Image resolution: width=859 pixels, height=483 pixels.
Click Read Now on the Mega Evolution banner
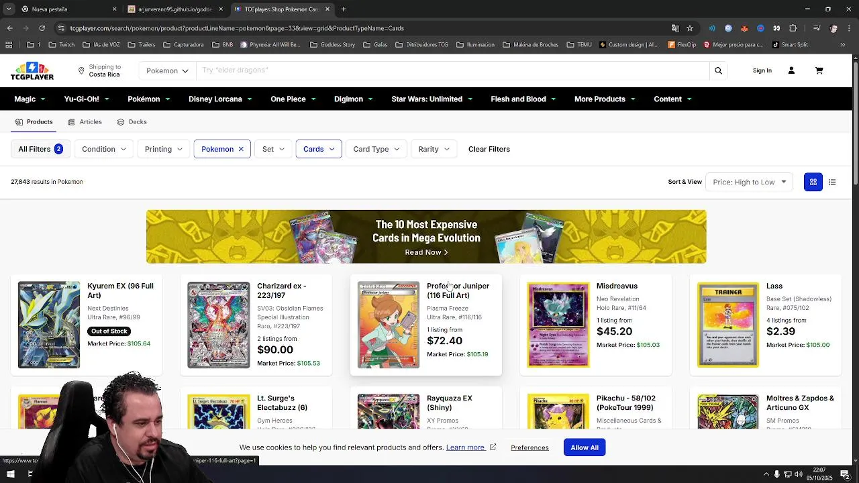pos(426,252)
